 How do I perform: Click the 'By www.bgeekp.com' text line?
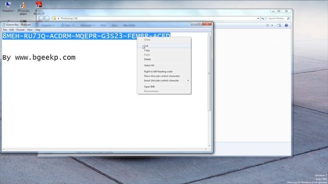[39, 57]
